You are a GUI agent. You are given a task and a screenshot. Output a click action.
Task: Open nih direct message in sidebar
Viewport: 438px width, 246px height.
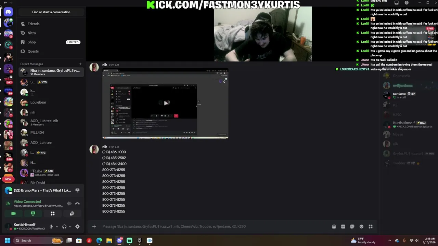[51, 112]
